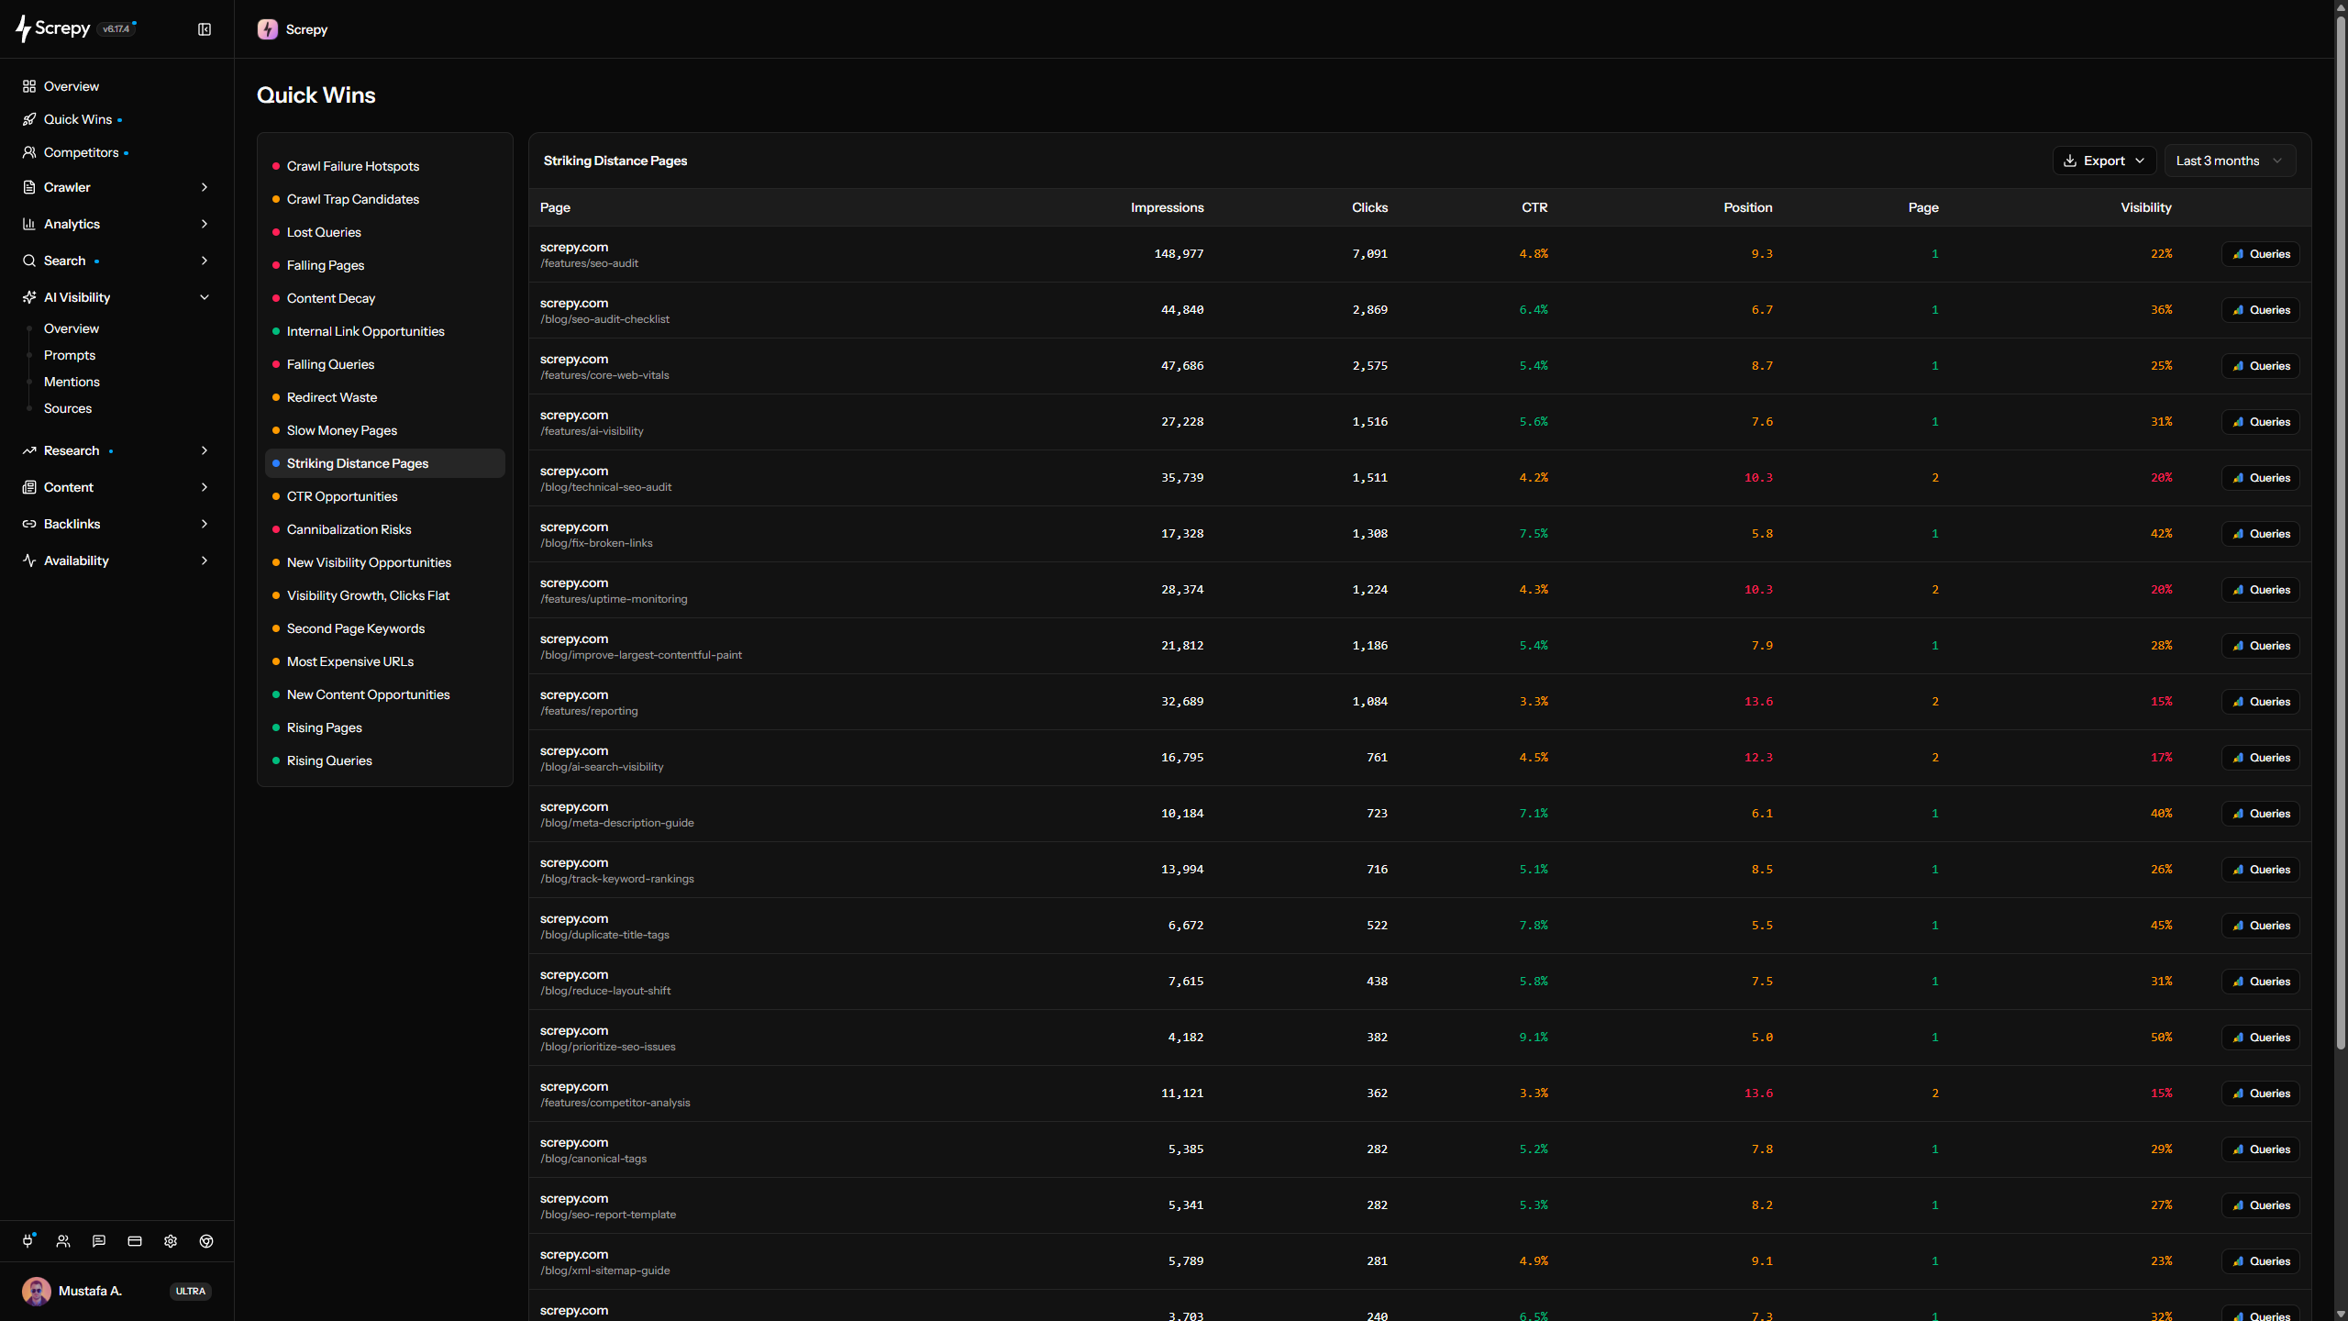Select Lost Queries list item
This screenshot has width=2348, height=1321.
[x=385, y=232]
